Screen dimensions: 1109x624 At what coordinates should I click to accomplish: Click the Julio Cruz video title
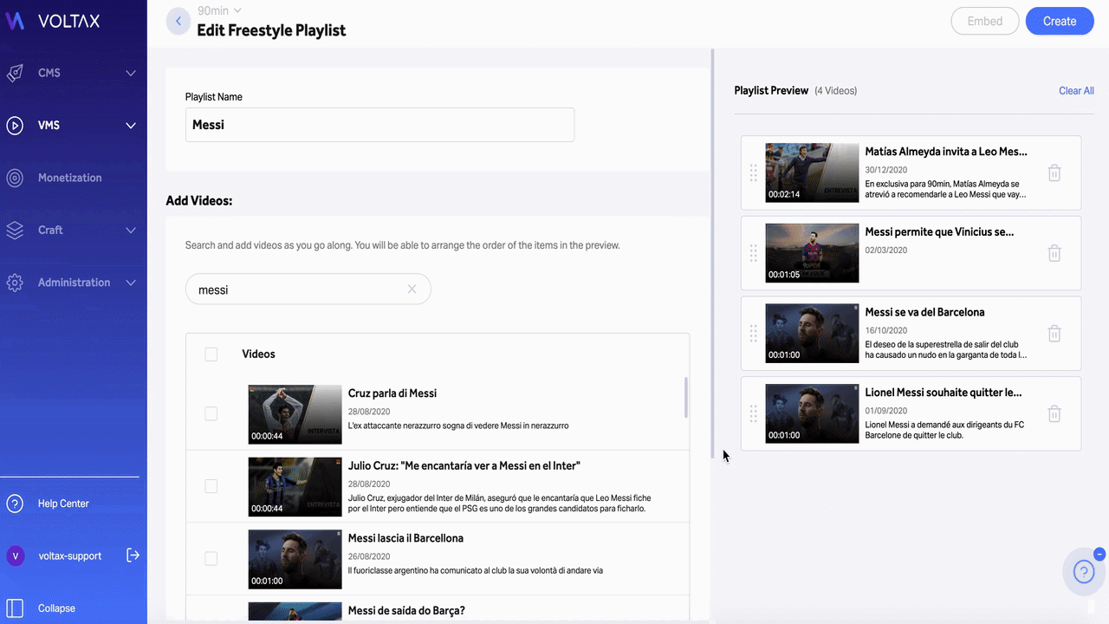click(x=464, y=465)
